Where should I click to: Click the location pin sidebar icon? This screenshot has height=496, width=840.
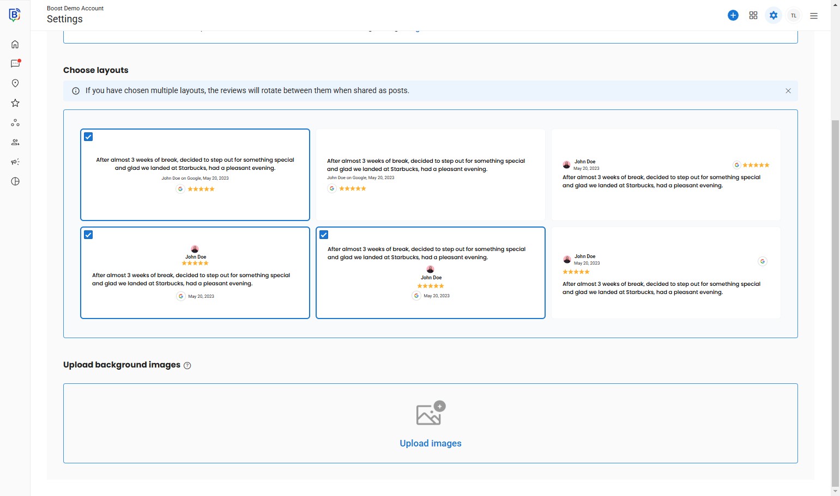tap(15, 83)
